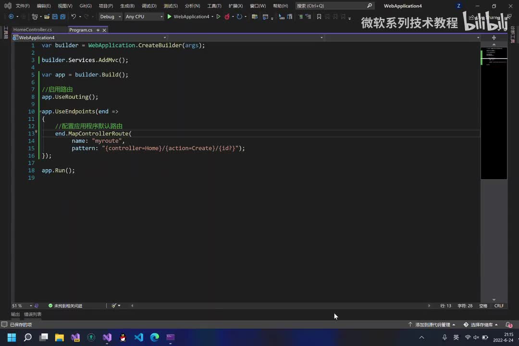Viewport: 519px width, 346px height.
Task: Open the 扩展(X) menu
Action: click(x=235, y=6)
